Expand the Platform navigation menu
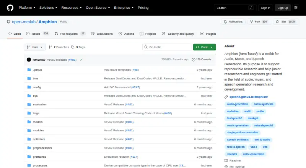The width and height of the screenshot is (306, 168). (x=27, y=8)
